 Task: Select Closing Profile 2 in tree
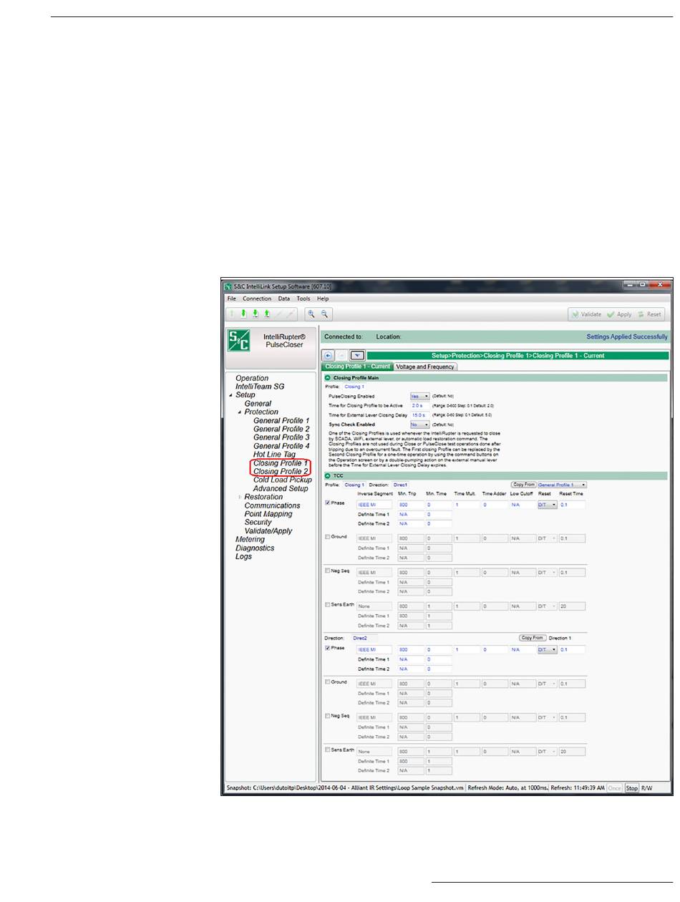tap(281, 472)
